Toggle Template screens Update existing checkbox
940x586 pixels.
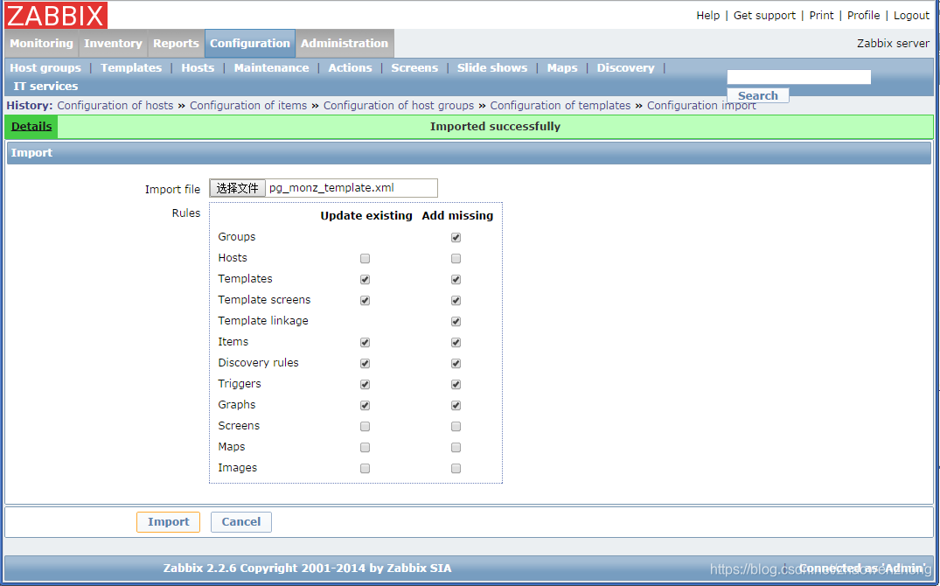click(x=366, y=301)
